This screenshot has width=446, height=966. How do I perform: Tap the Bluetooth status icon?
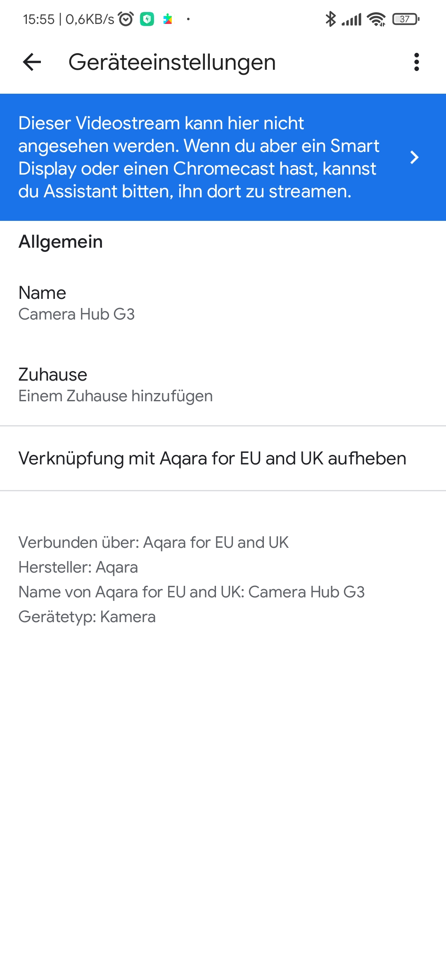point(330,19)
